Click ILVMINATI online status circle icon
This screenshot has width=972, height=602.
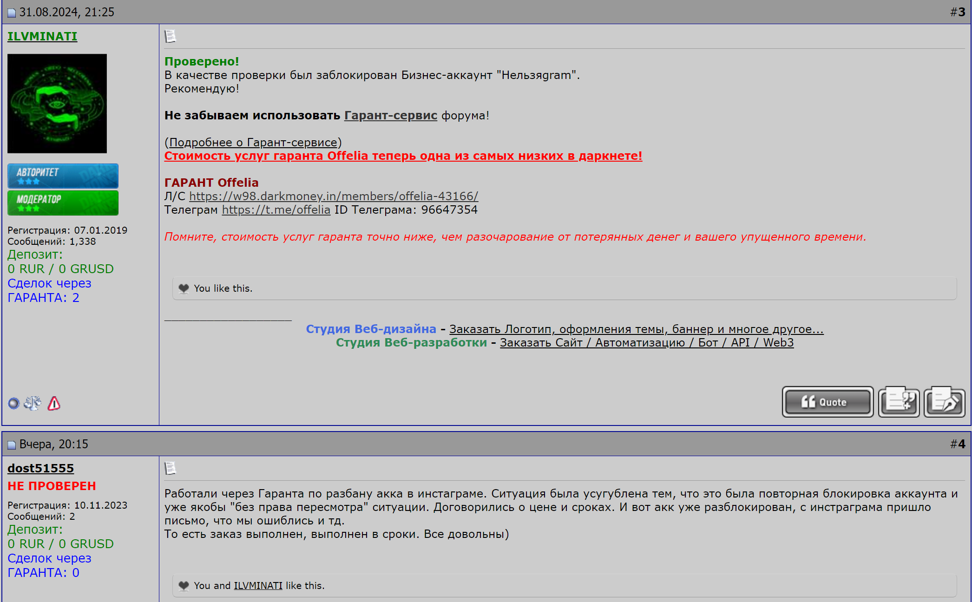pyautogui.click(x=14, y=403)
